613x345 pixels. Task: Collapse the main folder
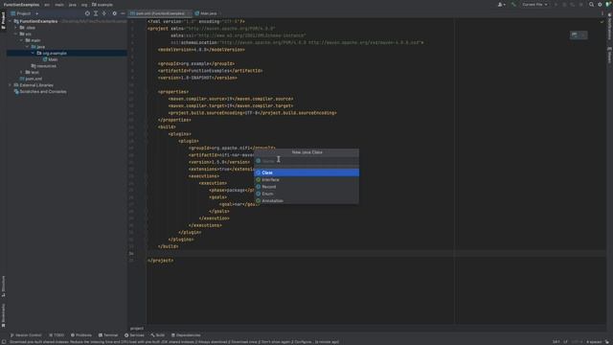[21, 40]
